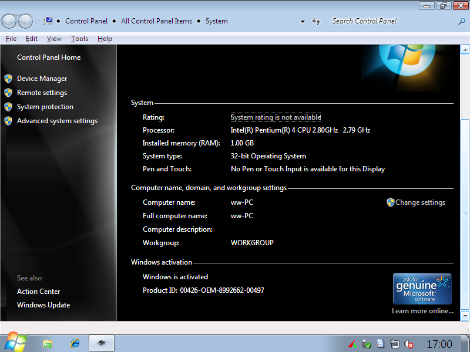Click the processor value Intel(R) Pentium(R) 4
This screenshot has width=470, height=352.
[300, 130]
